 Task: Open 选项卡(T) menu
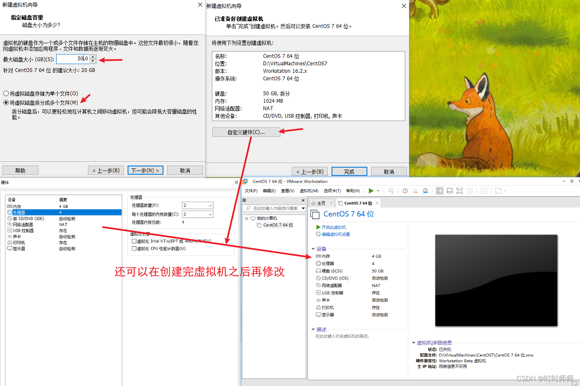point(332,191)
